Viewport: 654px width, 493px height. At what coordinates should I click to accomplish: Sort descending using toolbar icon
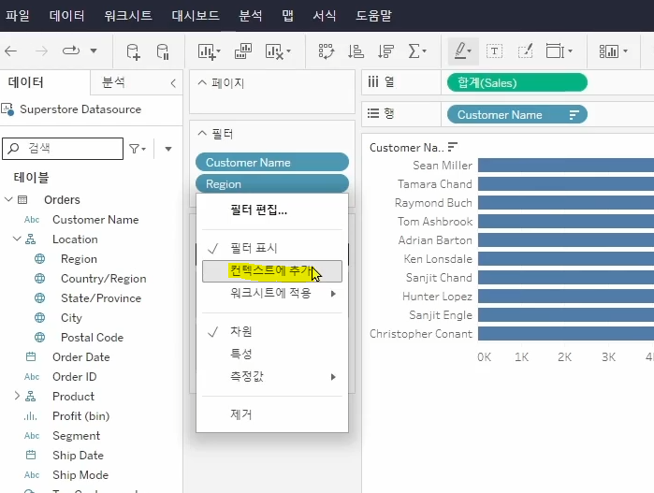(385, 51)
